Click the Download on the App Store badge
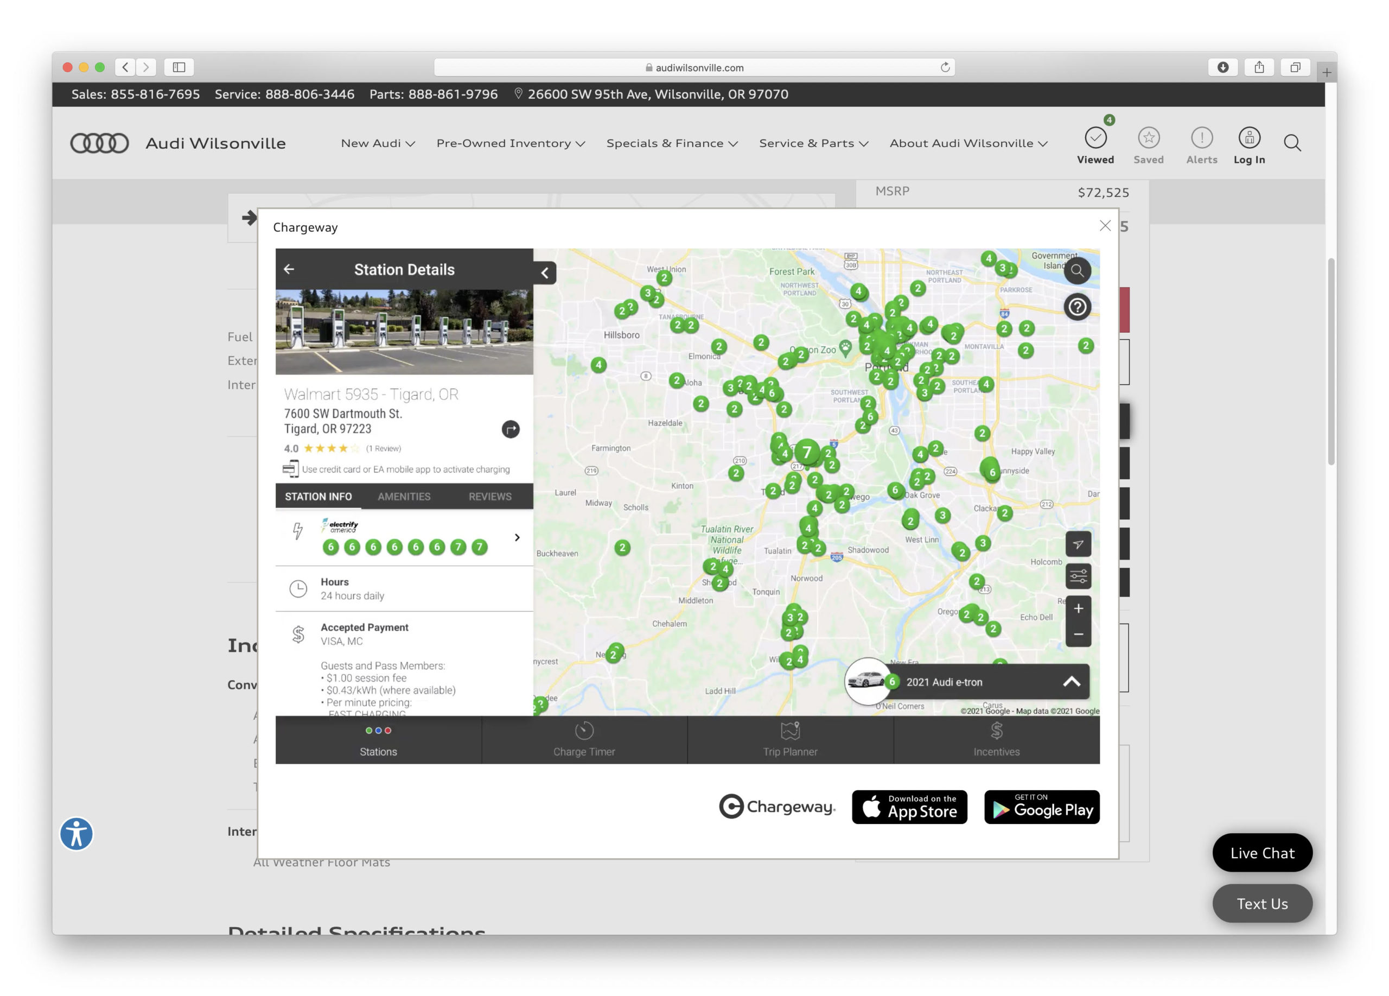 [909, 807]
